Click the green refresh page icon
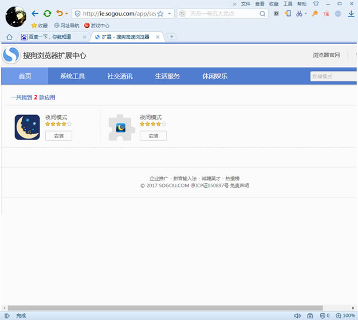 (x=48, y=14)
